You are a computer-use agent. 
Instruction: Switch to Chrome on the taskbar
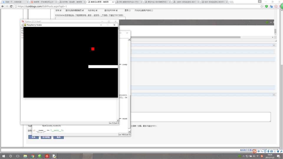click(32, 156)
